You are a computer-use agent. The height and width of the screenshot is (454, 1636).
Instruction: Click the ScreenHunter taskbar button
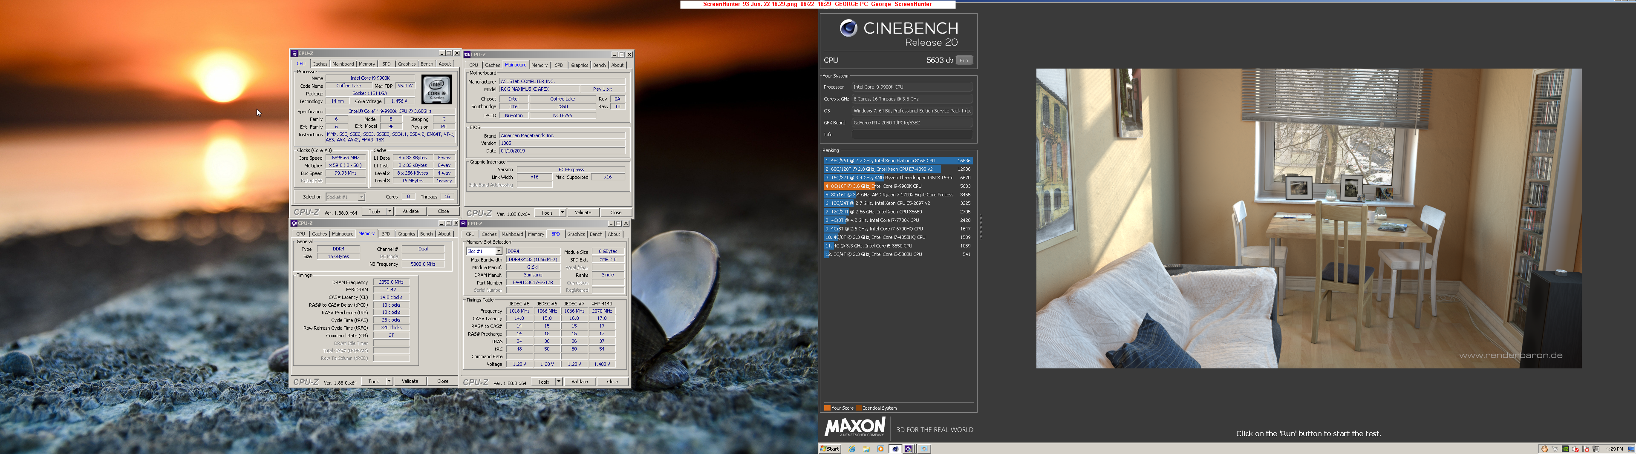(x=925, y=449)
